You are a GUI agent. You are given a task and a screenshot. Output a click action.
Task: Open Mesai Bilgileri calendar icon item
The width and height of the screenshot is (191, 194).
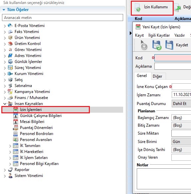pyautogui.click(x=16, y=122)
